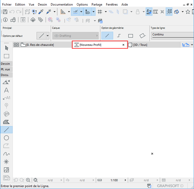Viewport: 194px width, 189px height.
Task: Select the Line tool in toolbox
Action: (x=6, y=130)
